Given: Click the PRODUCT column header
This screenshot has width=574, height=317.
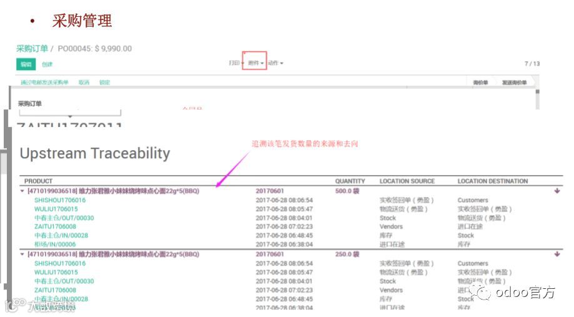Looking at the screenshot, I should coord(38,181).
